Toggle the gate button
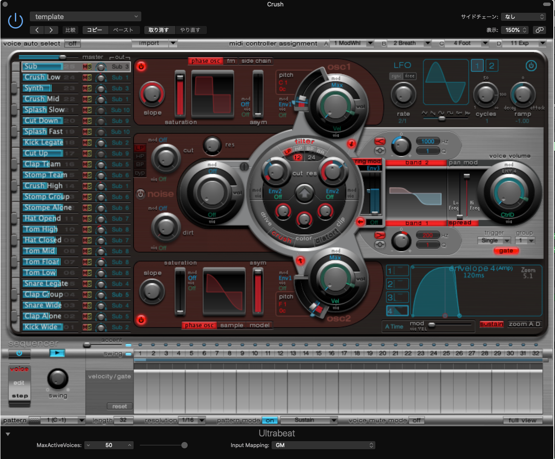 pyautogui.click(x=506, y=251)
